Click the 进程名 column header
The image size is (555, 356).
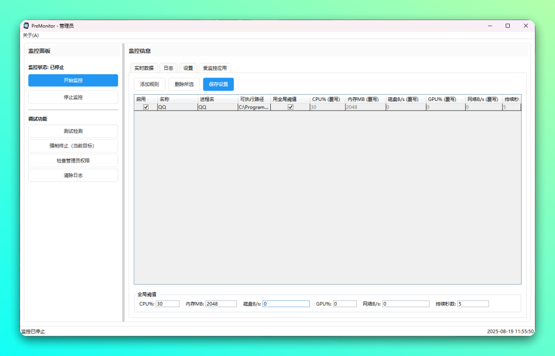click(218, 99)
